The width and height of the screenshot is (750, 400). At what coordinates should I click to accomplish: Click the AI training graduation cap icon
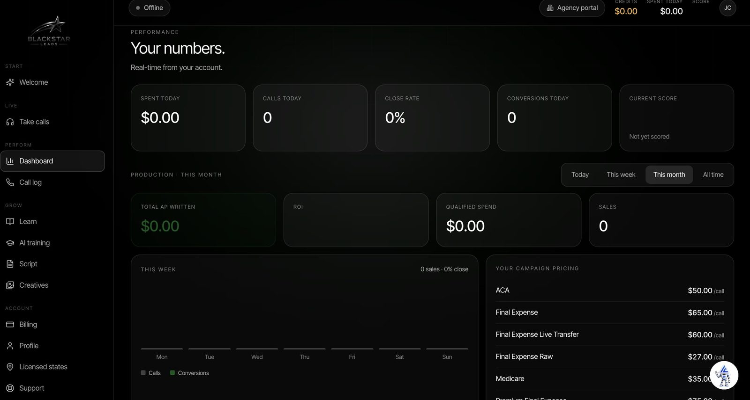coord(10,243)
